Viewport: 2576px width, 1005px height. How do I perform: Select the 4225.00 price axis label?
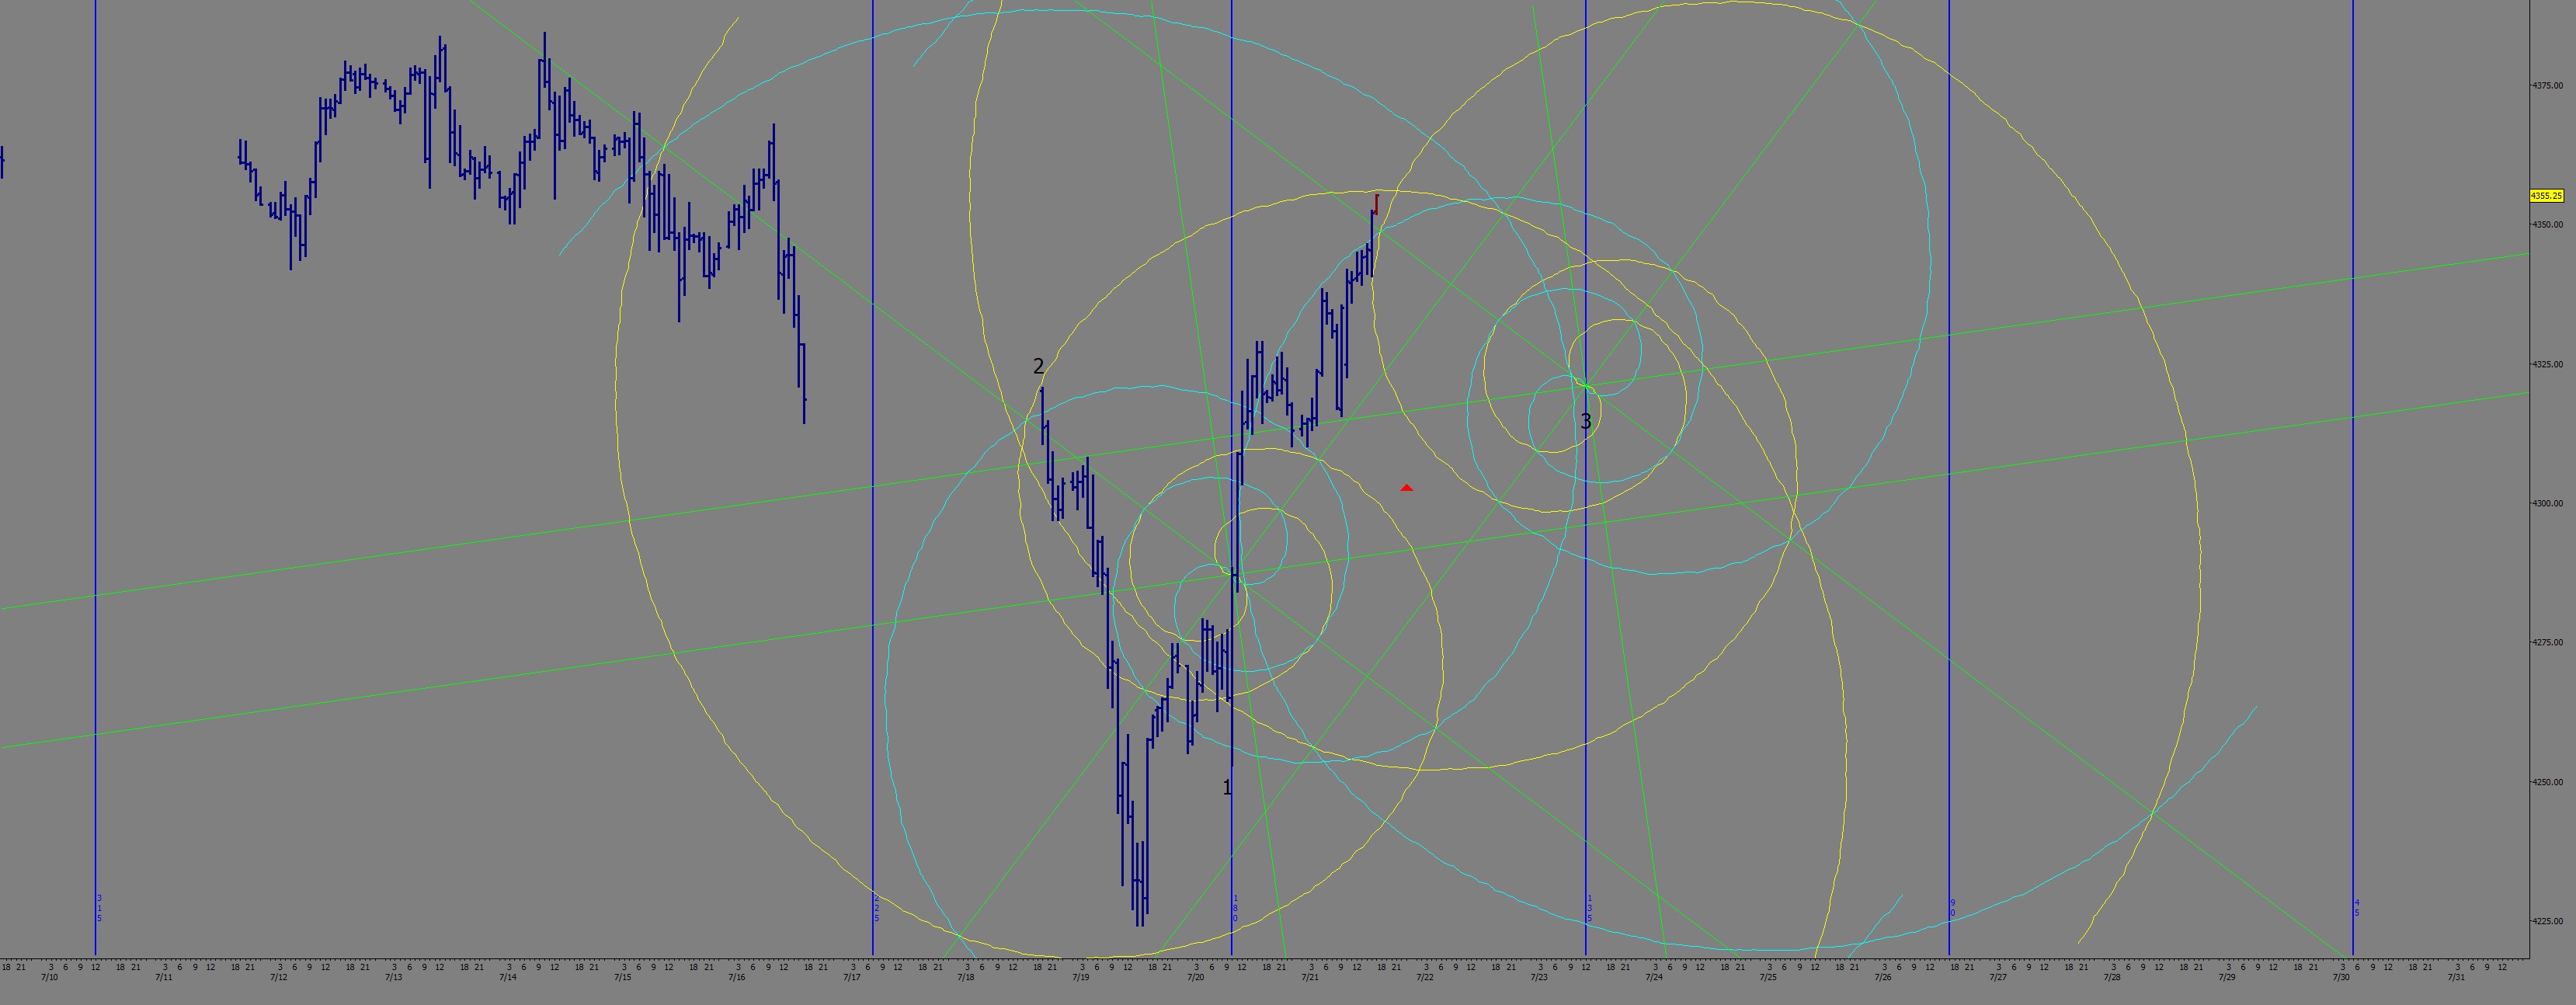click(2548, 921)
